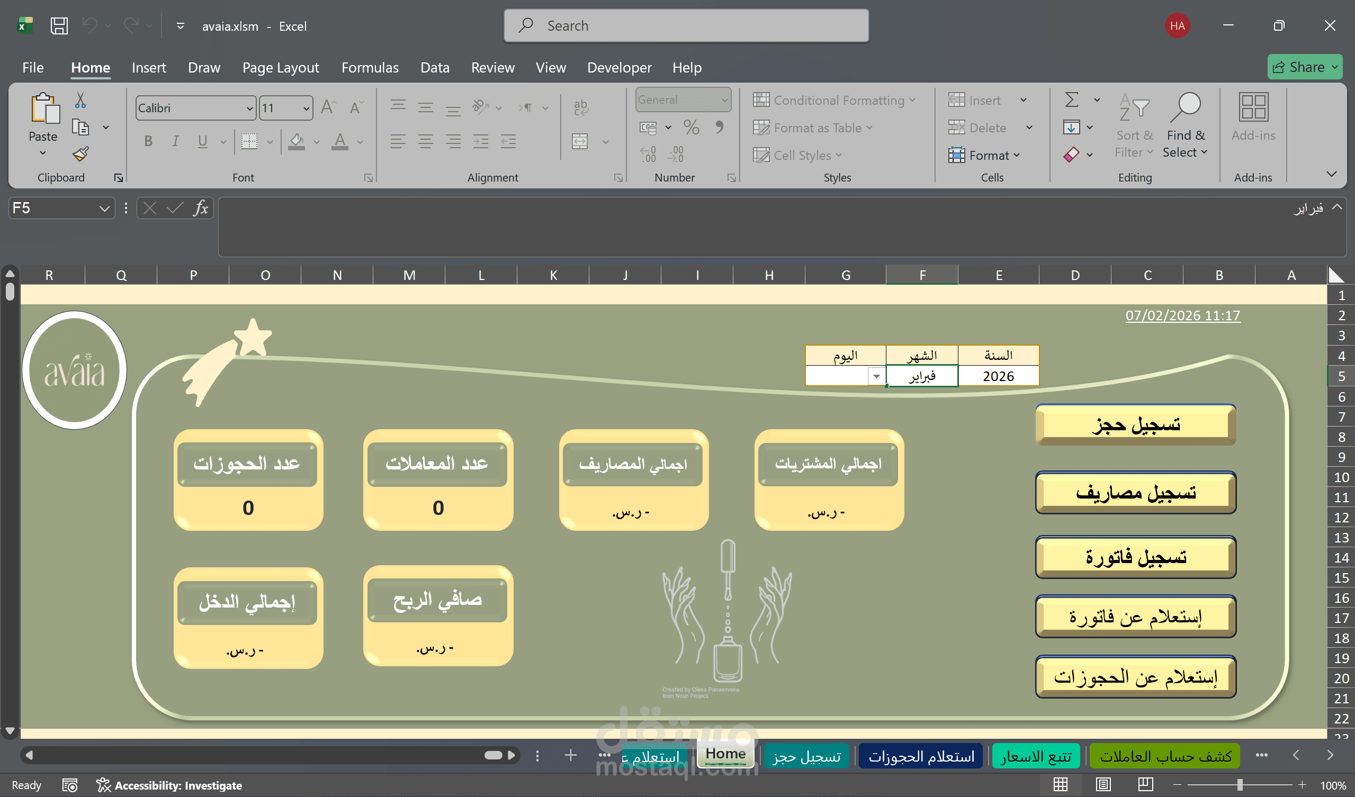Screen dimensions: 1355x797
Task: Click the Increase Font Size icon
Action: [x=327, y=107]
